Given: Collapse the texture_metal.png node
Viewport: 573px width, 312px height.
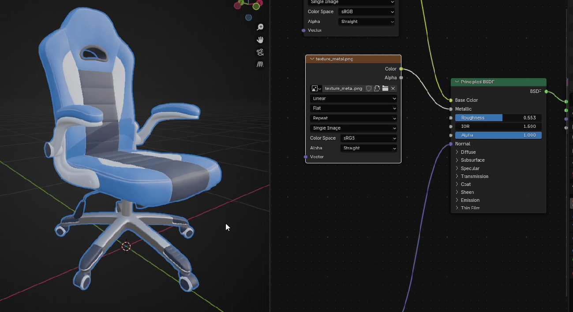Looking at the screenshot, I should click(x=312, y=59).
